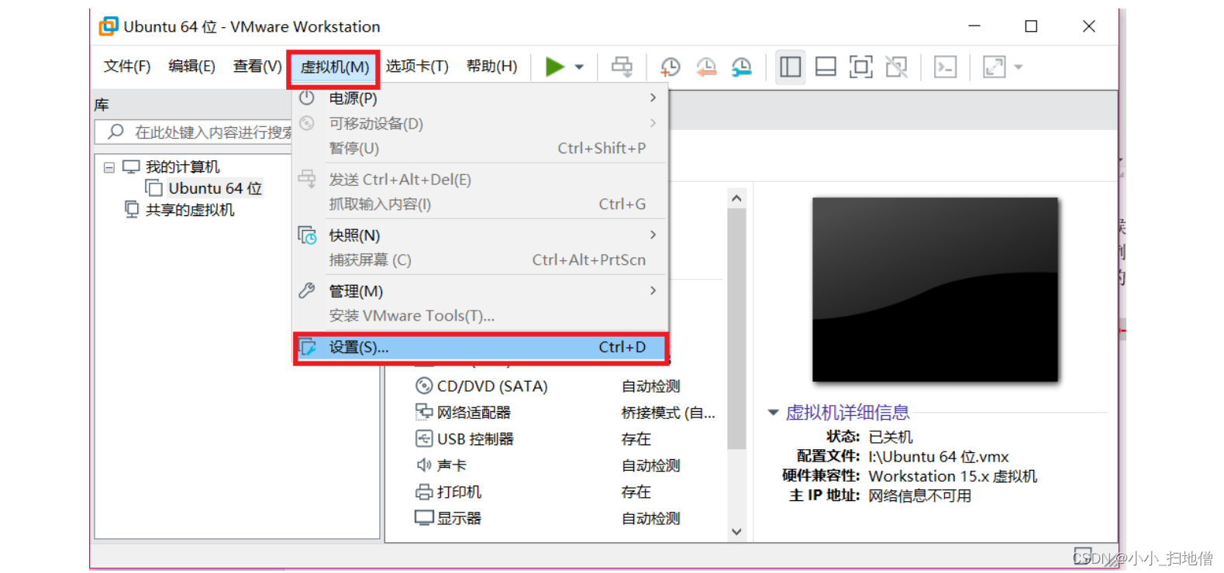1224x573 pixels.
Task: Click the Revert to Snapshot toolbar icon
Action: 706,67
